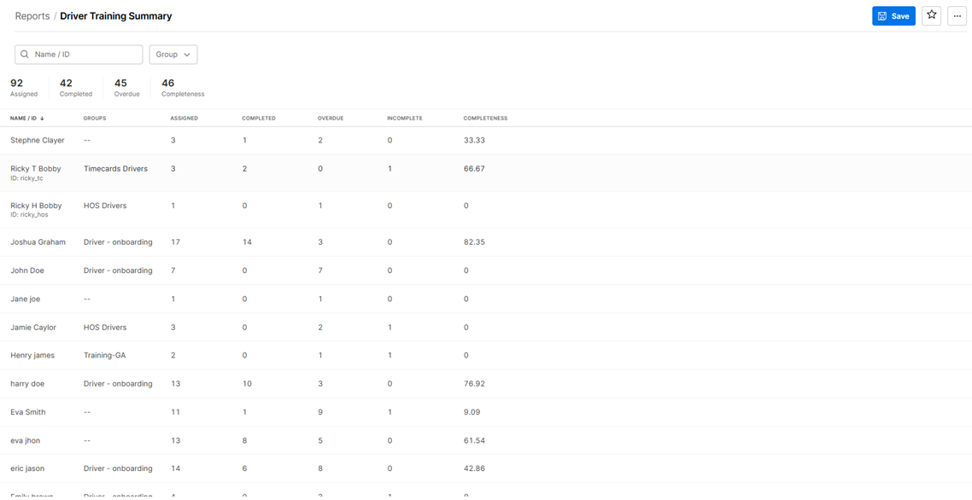Open the Group filter dropdown
Image resolution: width=972 pixels, height=500 pixels.
(x=173, y=55)
